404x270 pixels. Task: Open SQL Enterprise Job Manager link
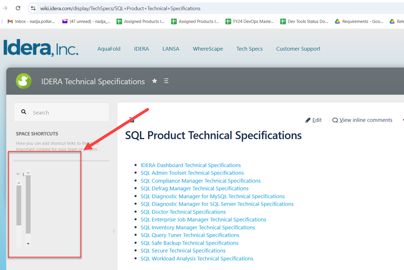click(x=203, y=220)
